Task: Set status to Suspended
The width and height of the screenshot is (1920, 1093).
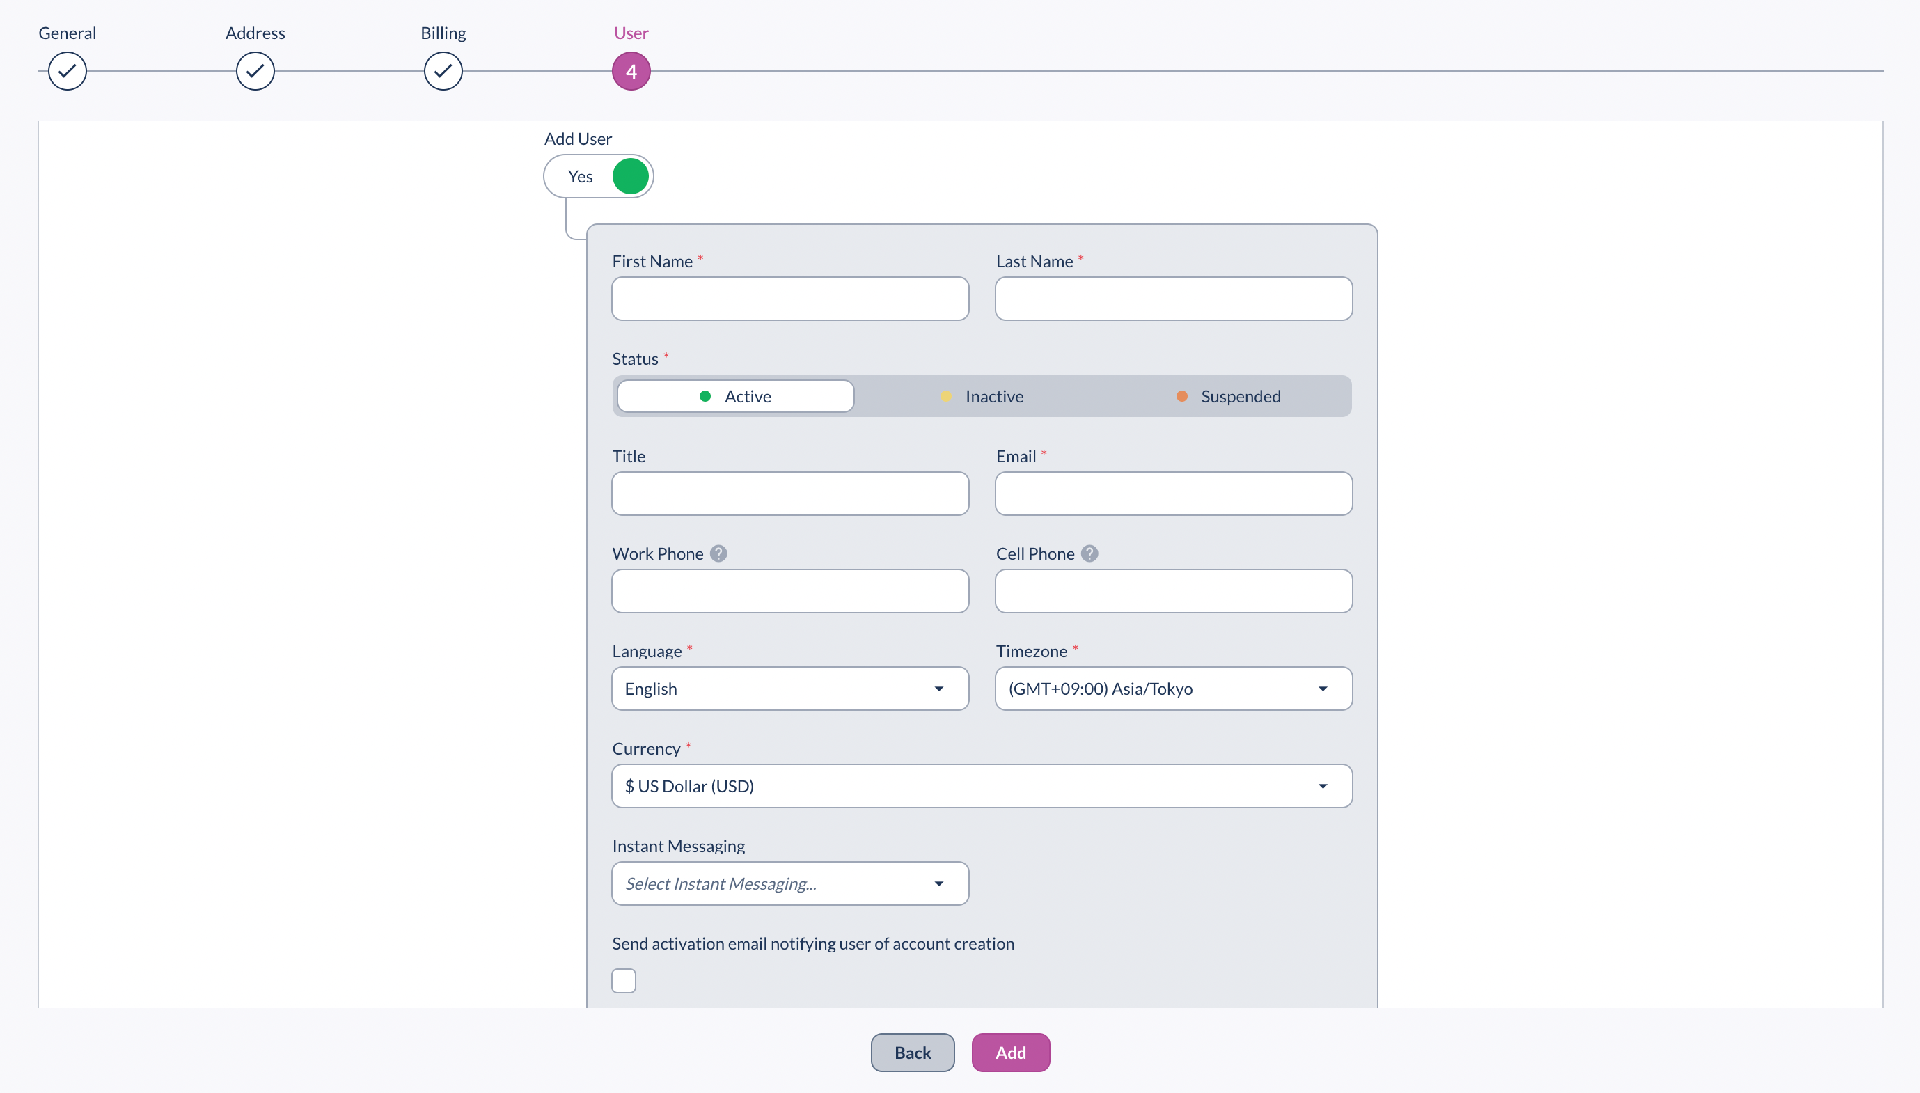Action: point(1228,396)
